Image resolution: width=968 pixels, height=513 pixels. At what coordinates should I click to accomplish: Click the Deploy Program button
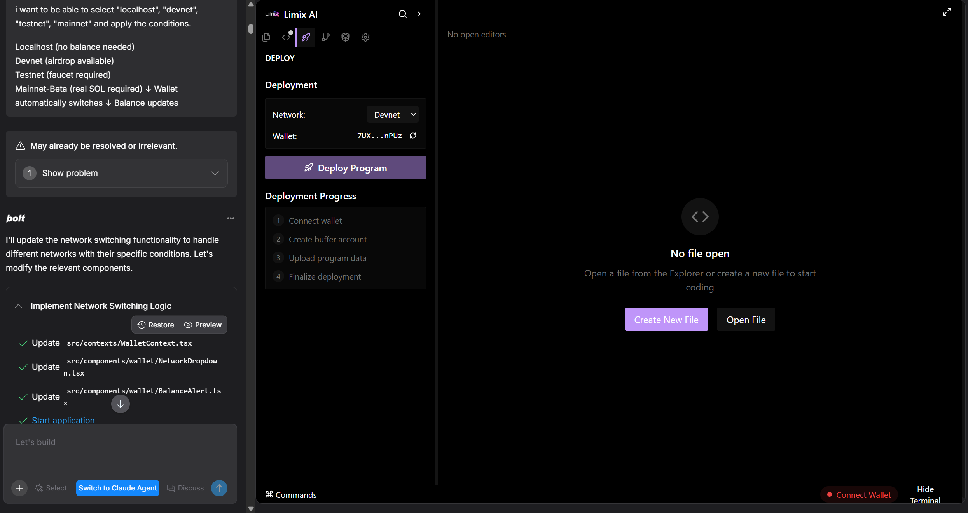pyautogui.click(x=345, y=168)
